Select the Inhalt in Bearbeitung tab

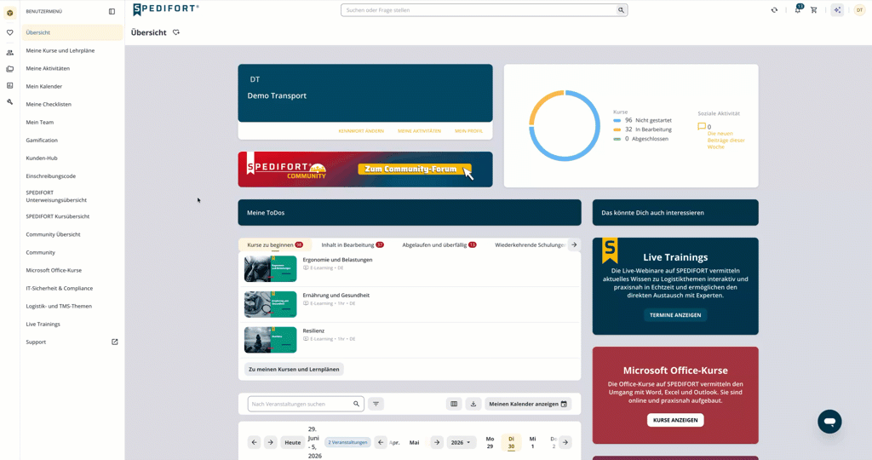point(352,244)
